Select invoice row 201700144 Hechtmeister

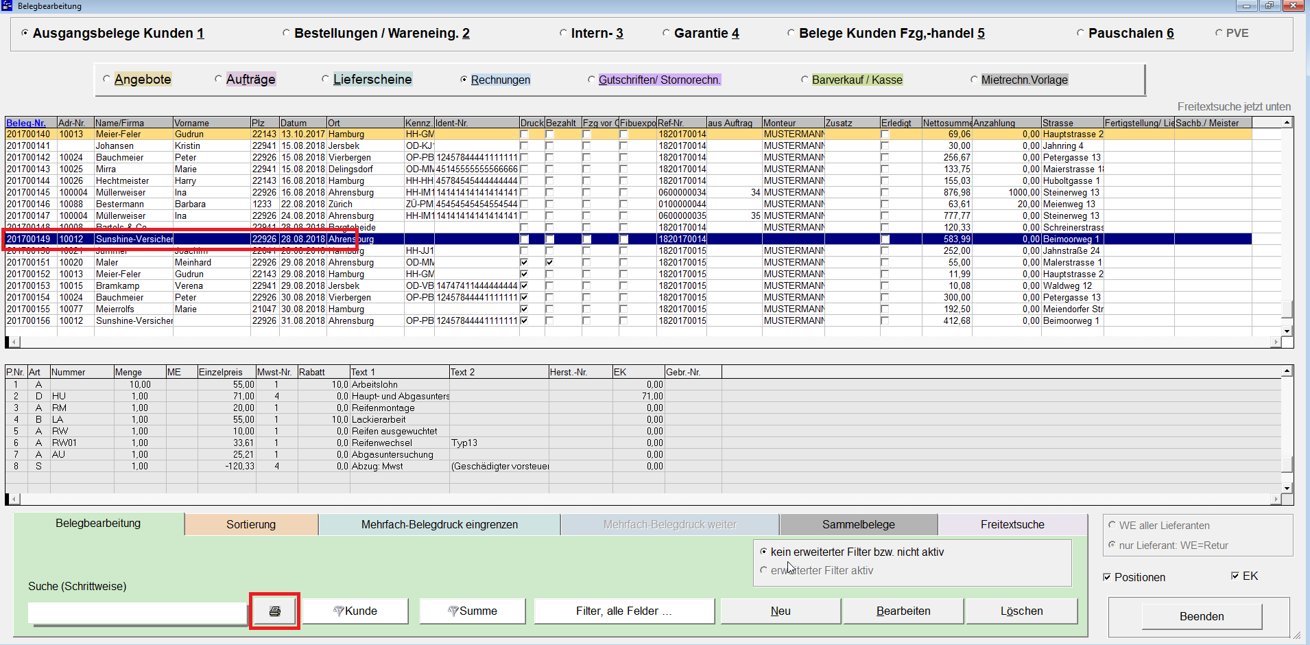(628, 181)
